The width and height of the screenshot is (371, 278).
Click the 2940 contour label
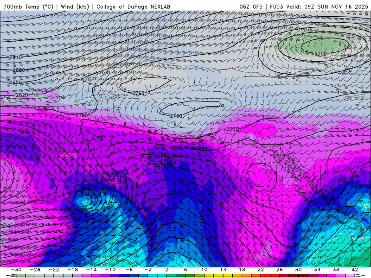(x=176, y=193)
